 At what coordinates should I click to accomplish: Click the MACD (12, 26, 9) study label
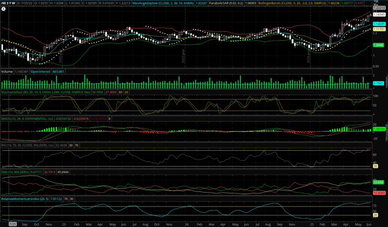point(27,119)
